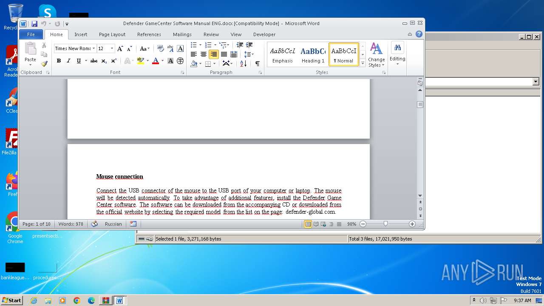This screenshot has width=544, height=306.
Task: Open Internet Explorer from the taskbar
Action: coord(34,300)
